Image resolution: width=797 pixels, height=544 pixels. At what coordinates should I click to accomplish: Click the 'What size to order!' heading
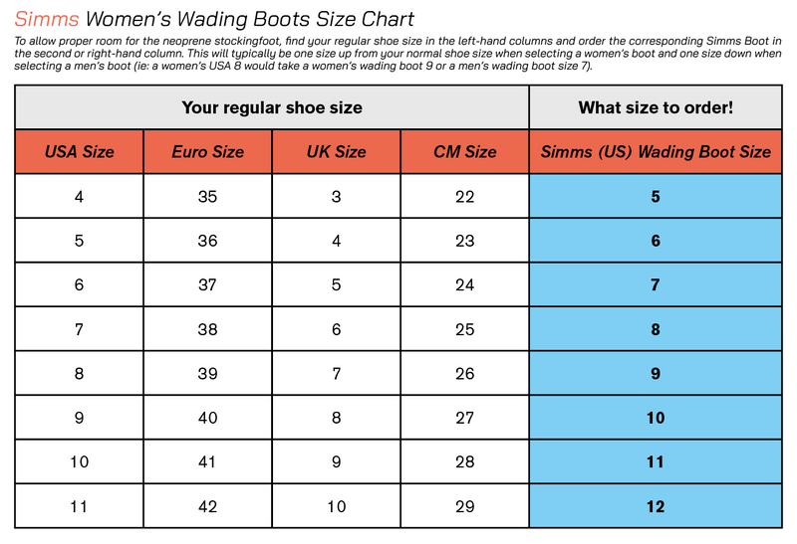pyautogui.click(x=655, y=107)
